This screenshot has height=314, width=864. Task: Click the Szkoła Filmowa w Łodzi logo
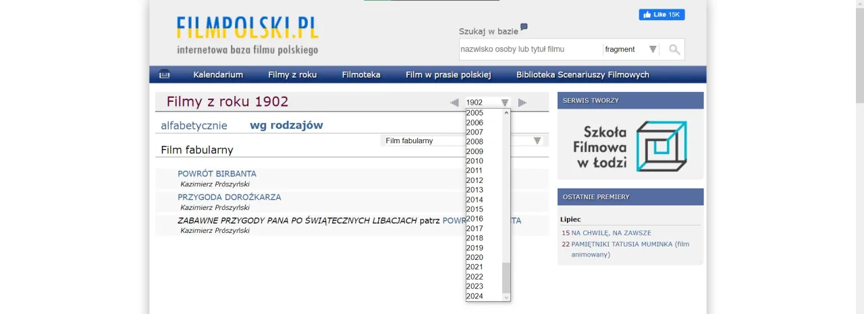coord(630,147)
